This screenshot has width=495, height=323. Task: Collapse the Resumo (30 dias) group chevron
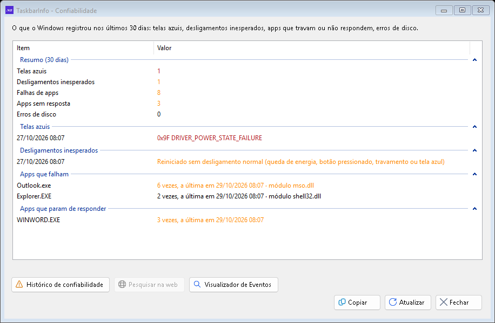(x=474, y=60)
